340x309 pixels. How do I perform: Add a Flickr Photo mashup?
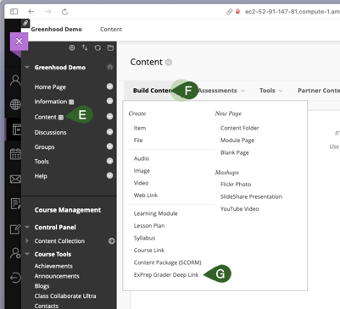pyautogui.click(x=236, y=185)
